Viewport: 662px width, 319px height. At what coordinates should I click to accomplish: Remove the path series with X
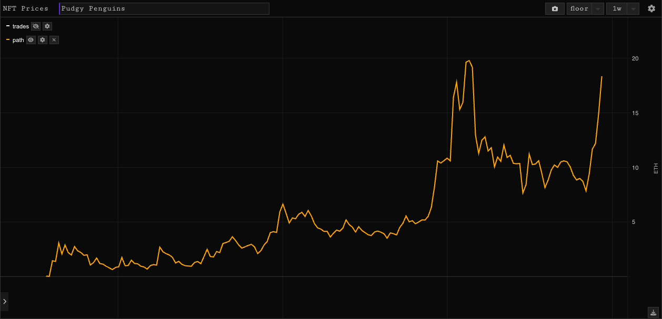54,40
